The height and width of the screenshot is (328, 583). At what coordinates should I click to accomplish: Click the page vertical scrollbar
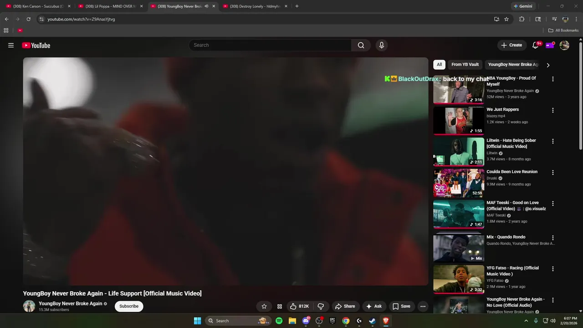581,96
